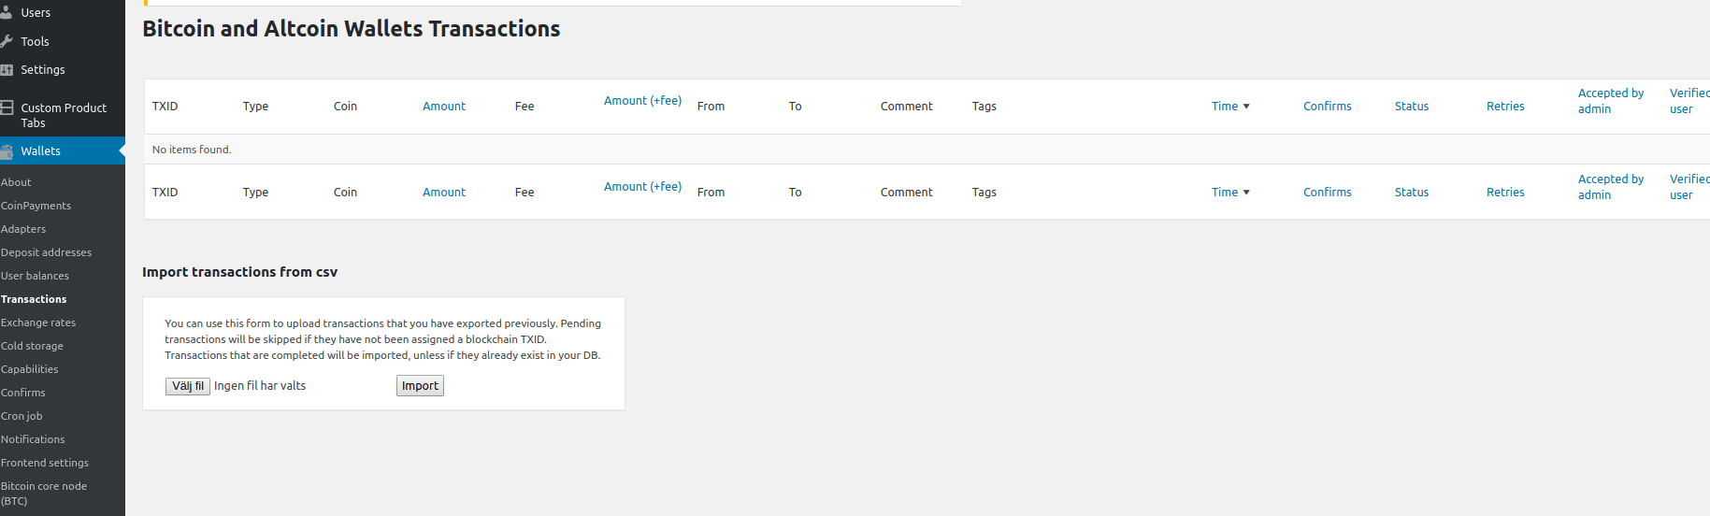This screenshot has height=516, width=1710.
Task: Sort by Retries in top header
Action: [x=1505, y=107]
